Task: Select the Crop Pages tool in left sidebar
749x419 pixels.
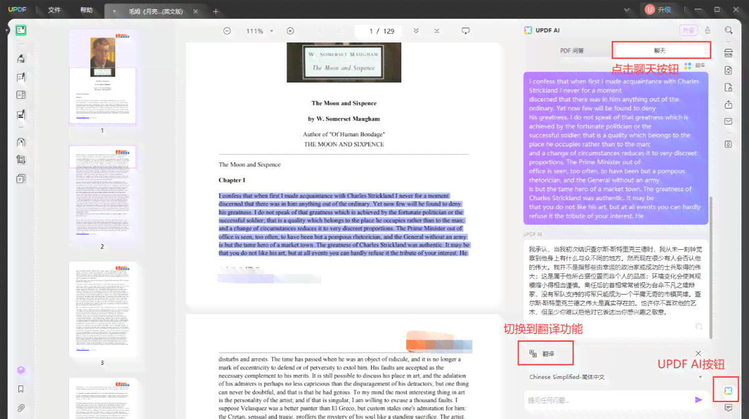Action: (x=21, y=160)
